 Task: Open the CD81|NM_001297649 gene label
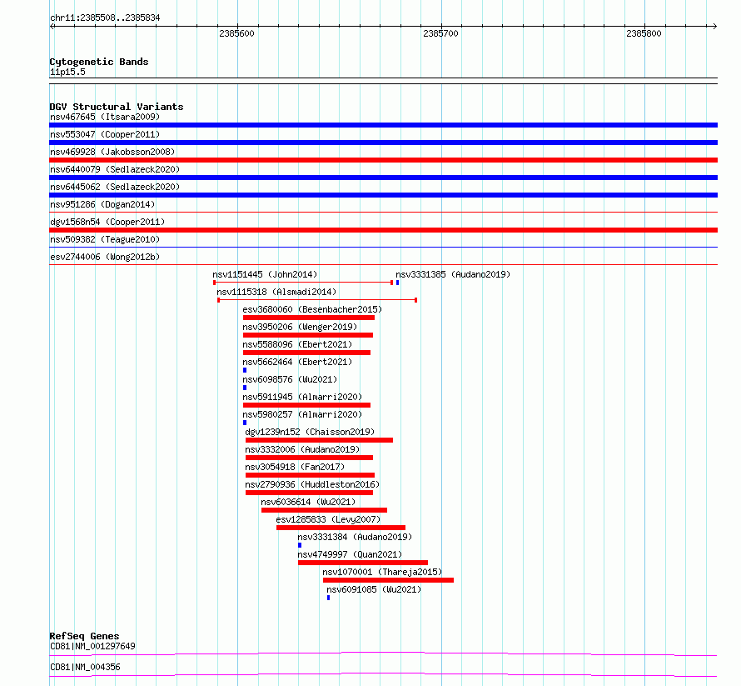pos(92,646)
